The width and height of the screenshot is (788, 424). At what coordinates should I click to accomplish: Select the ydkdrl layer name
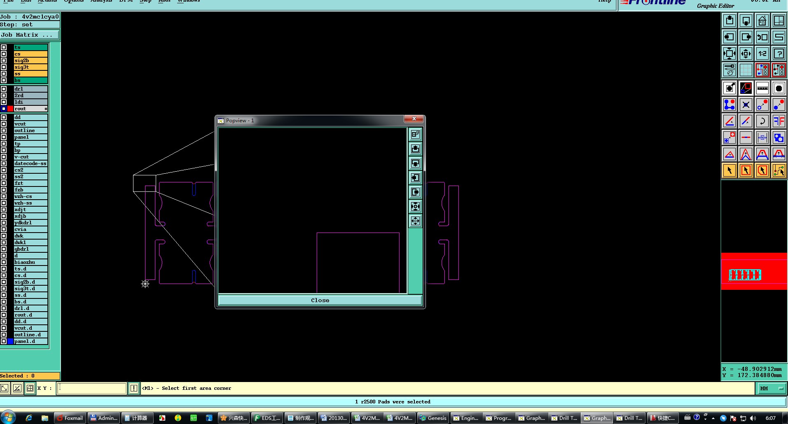tap(30, 223)
